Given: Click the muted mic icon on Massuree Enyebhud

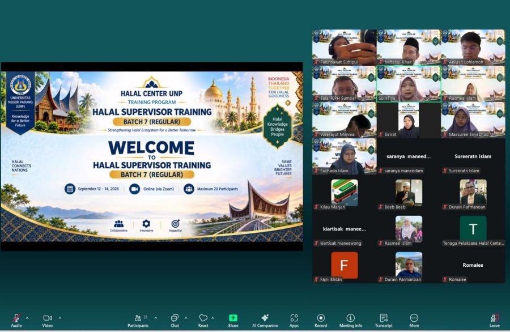Looking at the screenshot, I should [445, 134].
